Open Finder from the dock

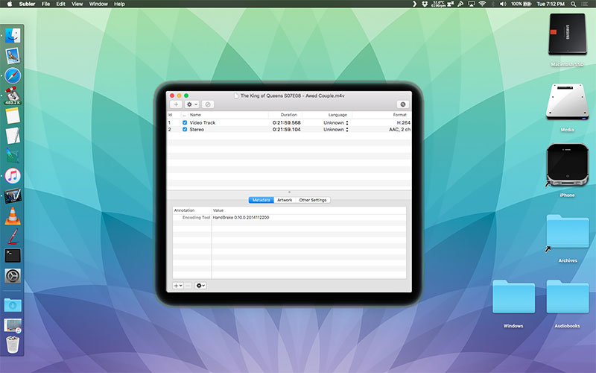pyautogui.click(x=13, y=36)
